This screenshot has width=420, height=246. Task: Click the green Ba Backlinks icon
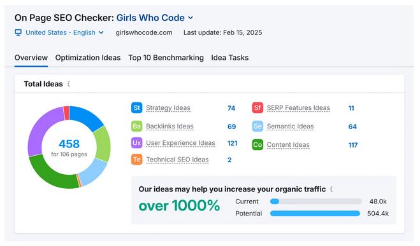(136, 126)
